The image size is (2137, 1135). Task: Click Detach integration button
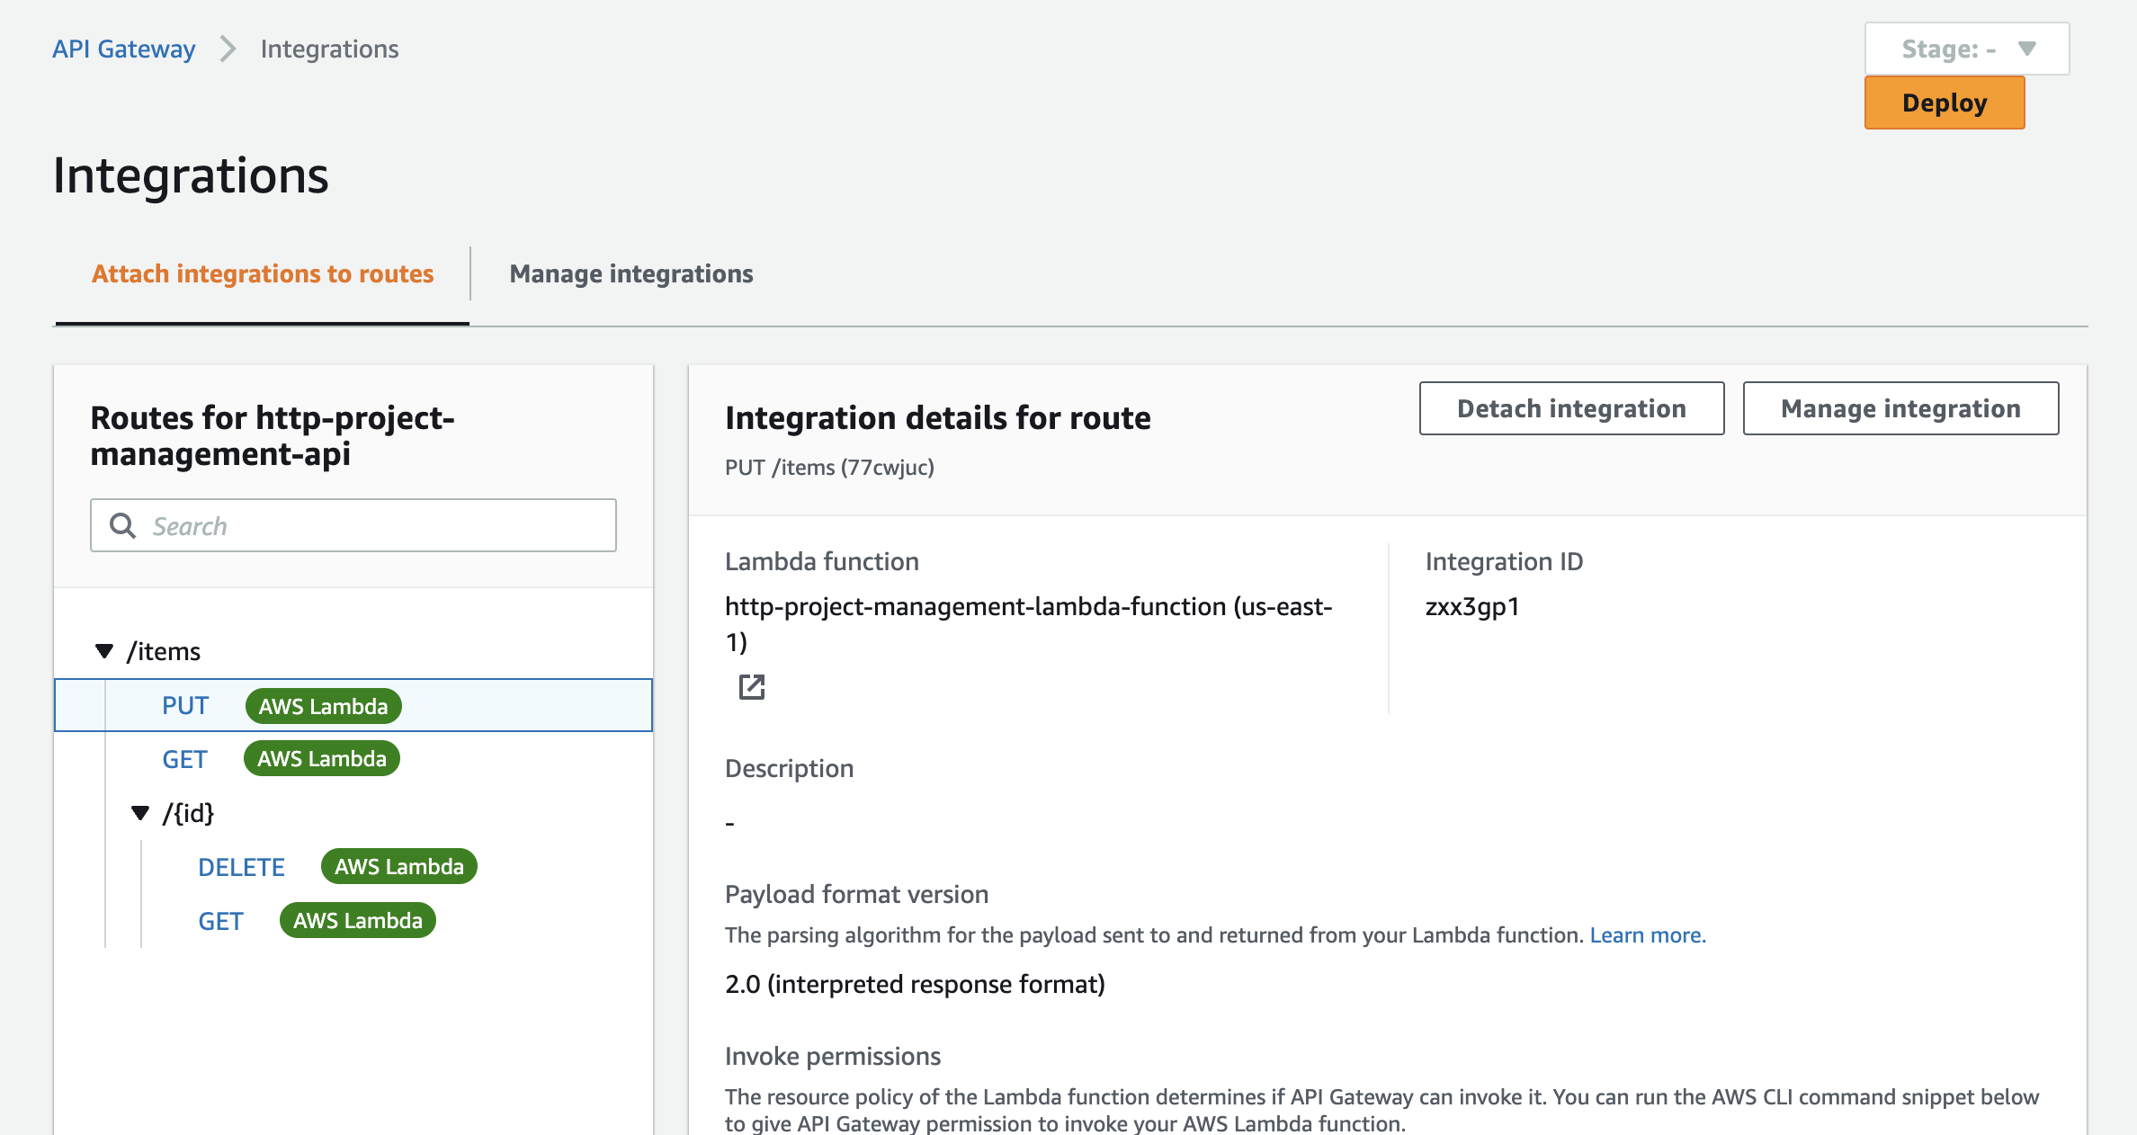[1571, 408]
